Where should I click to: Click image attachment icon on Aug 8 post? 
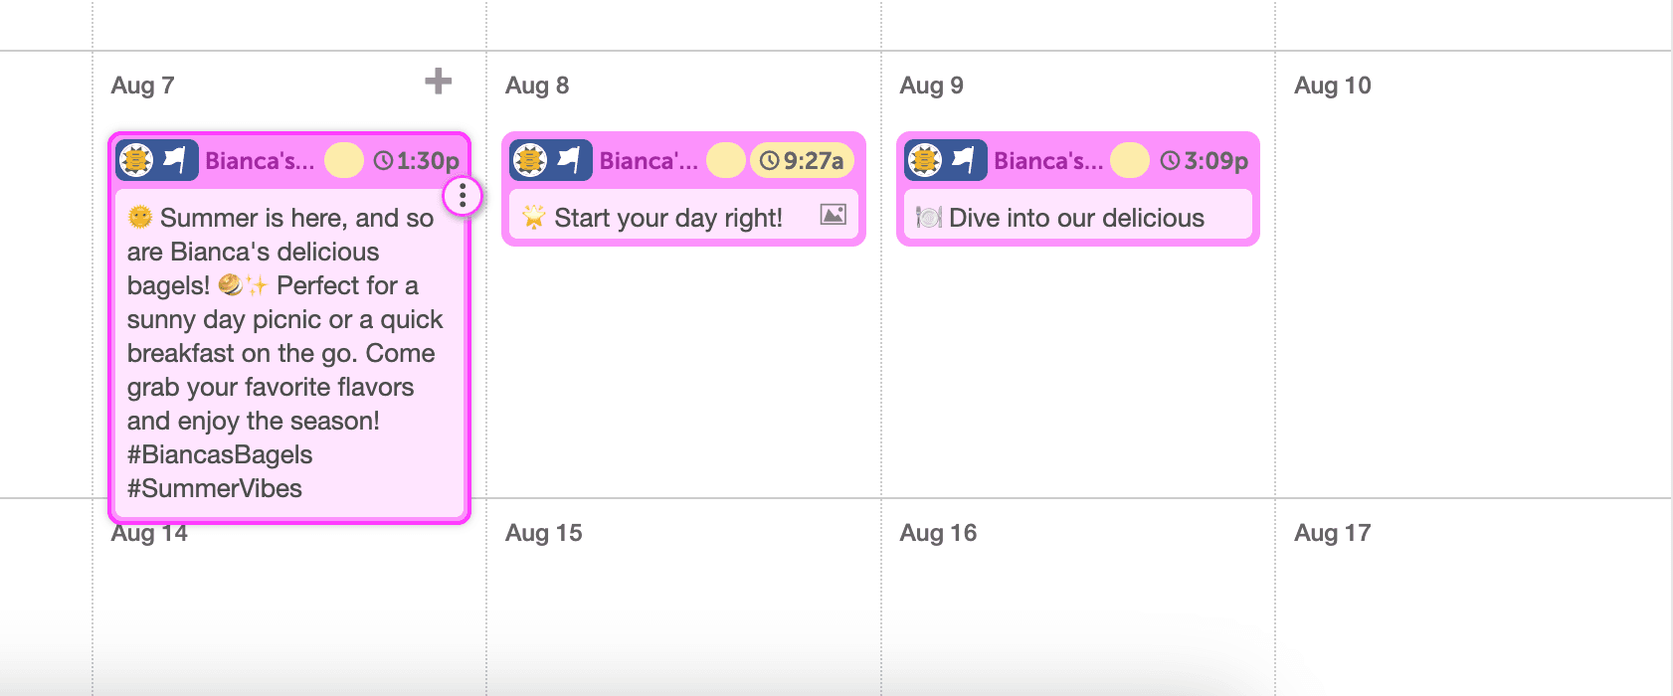[x=833, y=215]
